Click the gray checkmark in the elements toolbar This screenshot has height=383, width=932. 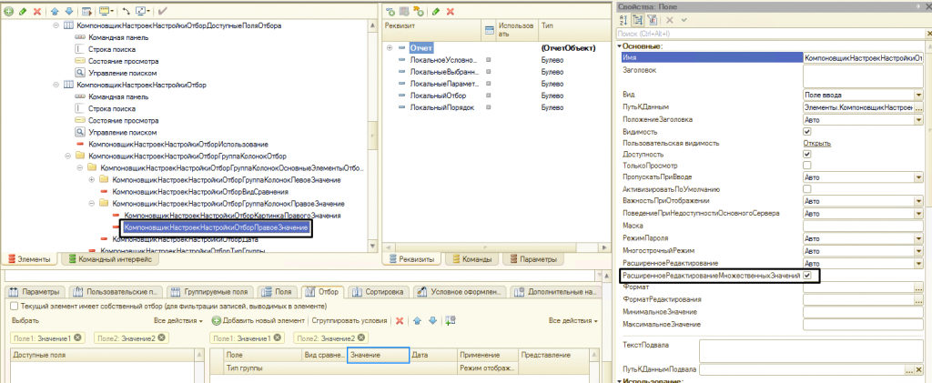(x=163, y=11)
